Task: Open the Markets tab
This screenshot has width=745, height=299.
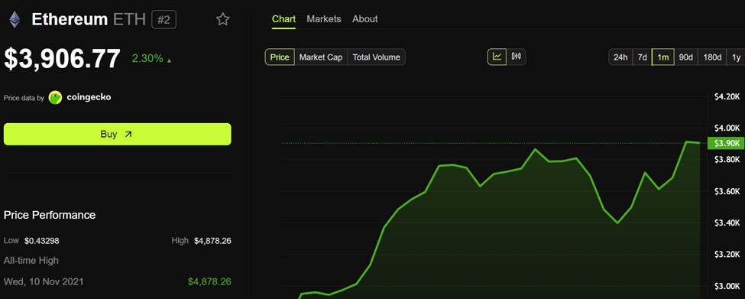Action: click(x=323, y=19)
